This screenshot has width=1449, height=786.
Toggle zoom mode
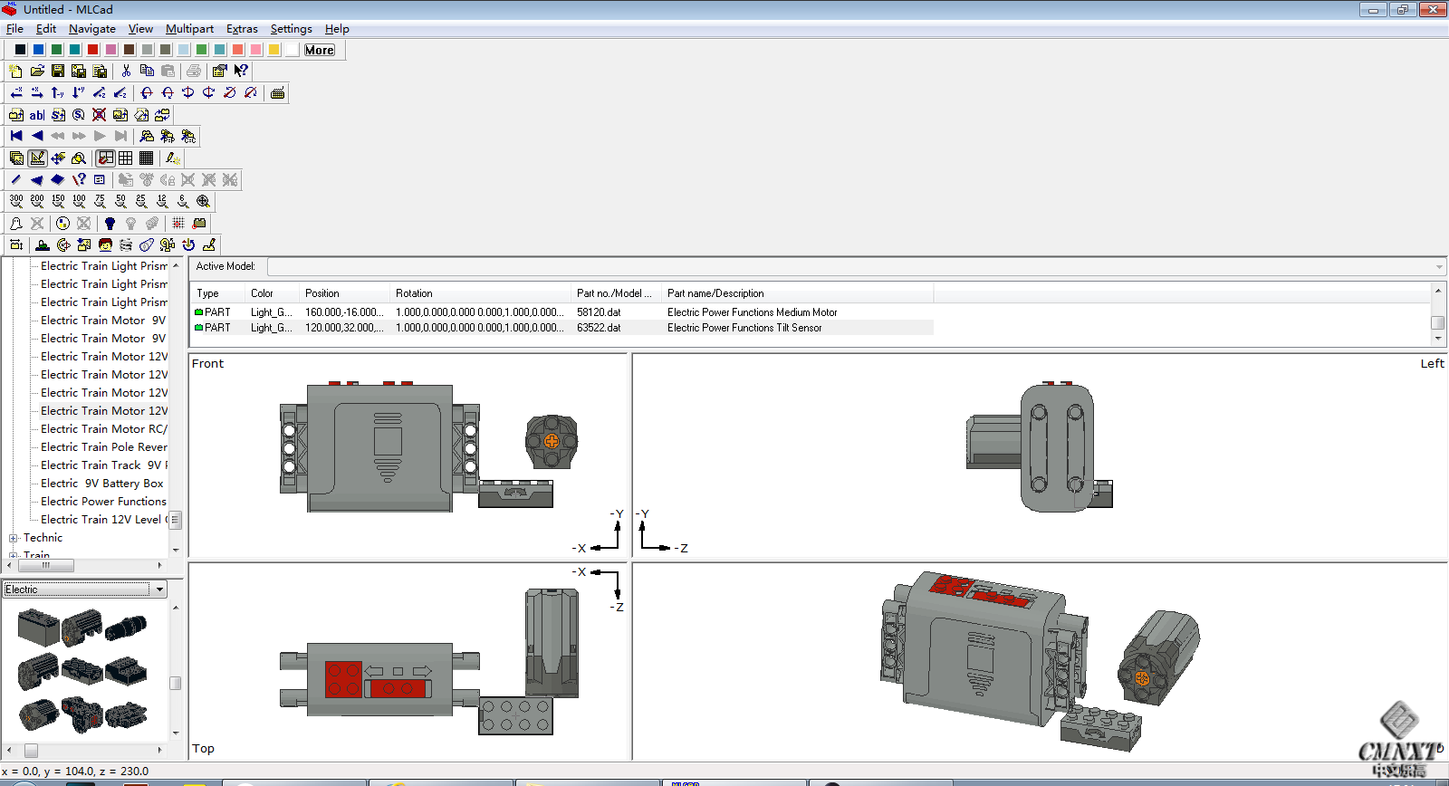tap(79, 158)
